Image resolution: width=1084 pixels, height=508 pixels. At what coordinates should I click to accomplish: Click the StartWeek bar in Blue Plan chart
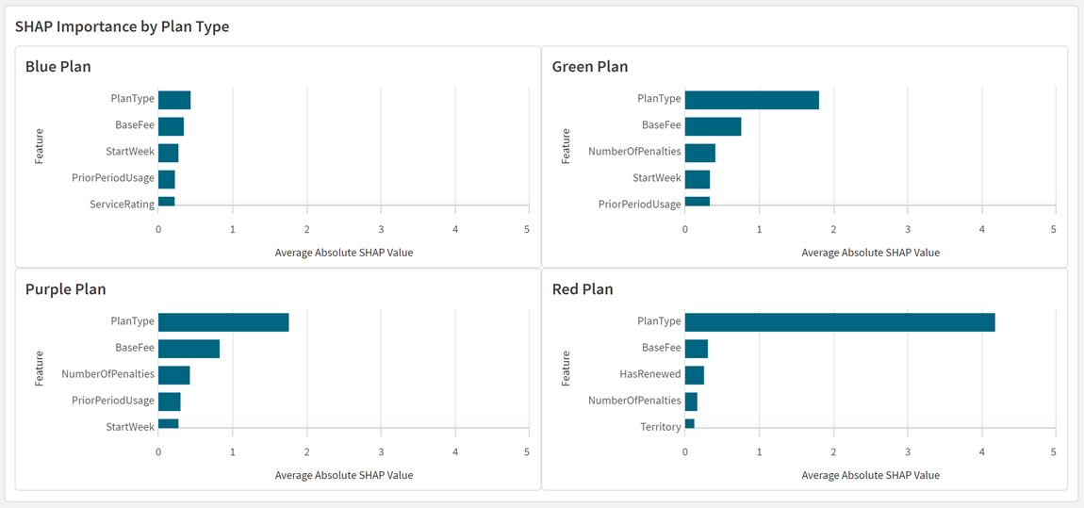[x=168, y=153]
